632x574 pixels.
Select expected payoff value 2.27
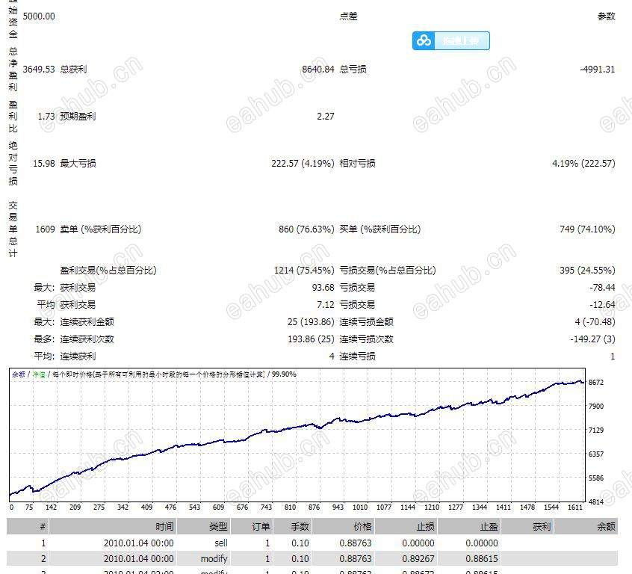coord(325,116)
